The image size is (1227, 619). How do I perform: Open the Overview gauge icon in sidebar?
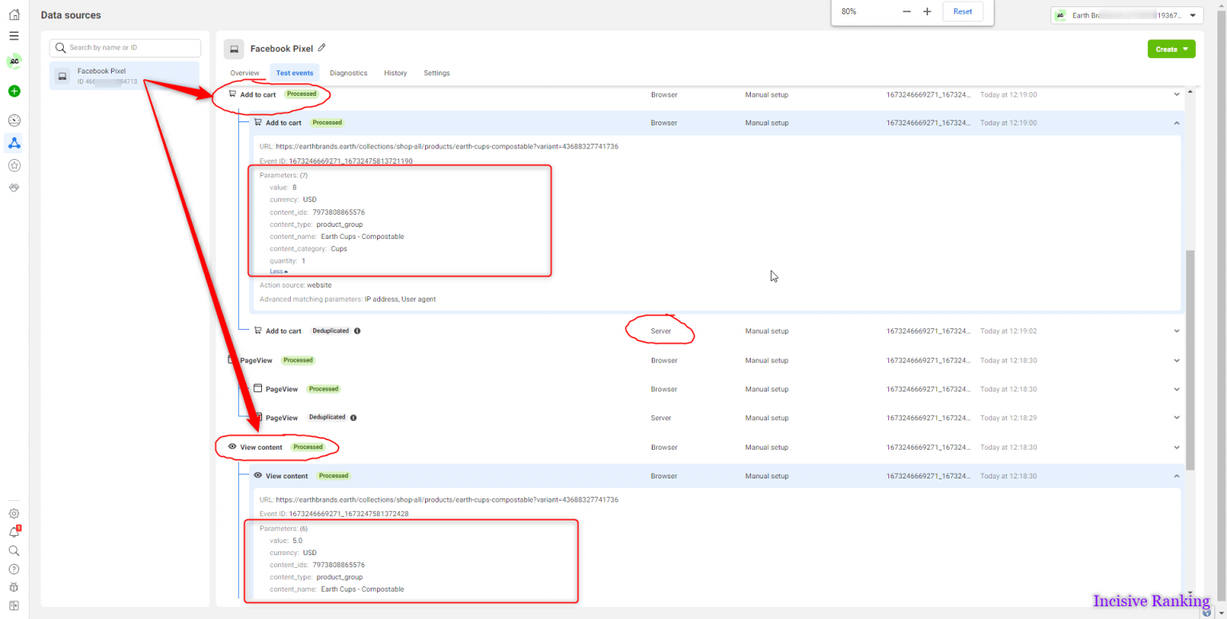pos(14,121)
